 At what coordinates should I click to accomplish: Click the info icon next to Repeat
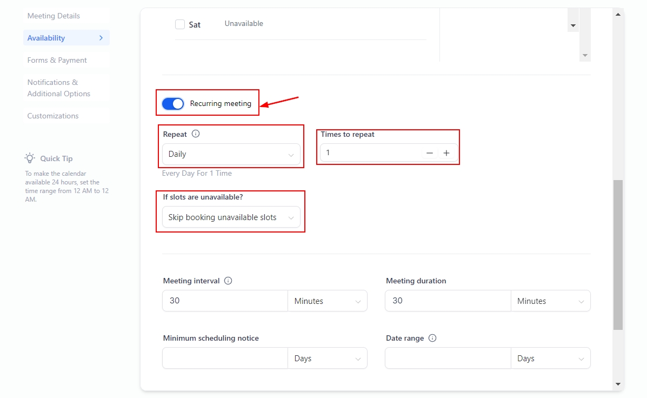click(x=196, y=134)
